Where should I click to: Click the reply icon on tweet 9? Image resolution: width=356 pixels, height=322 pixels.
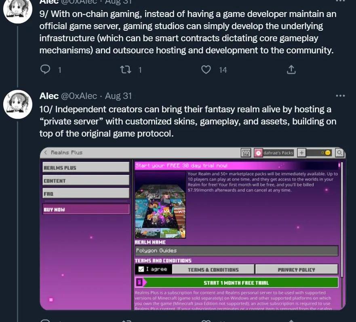pos(45,69)
